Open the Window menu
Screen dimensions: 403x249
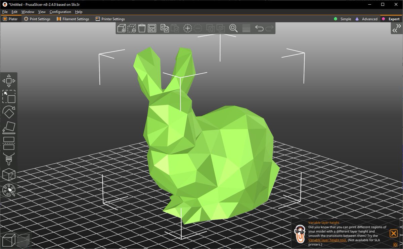pos(28,12)
